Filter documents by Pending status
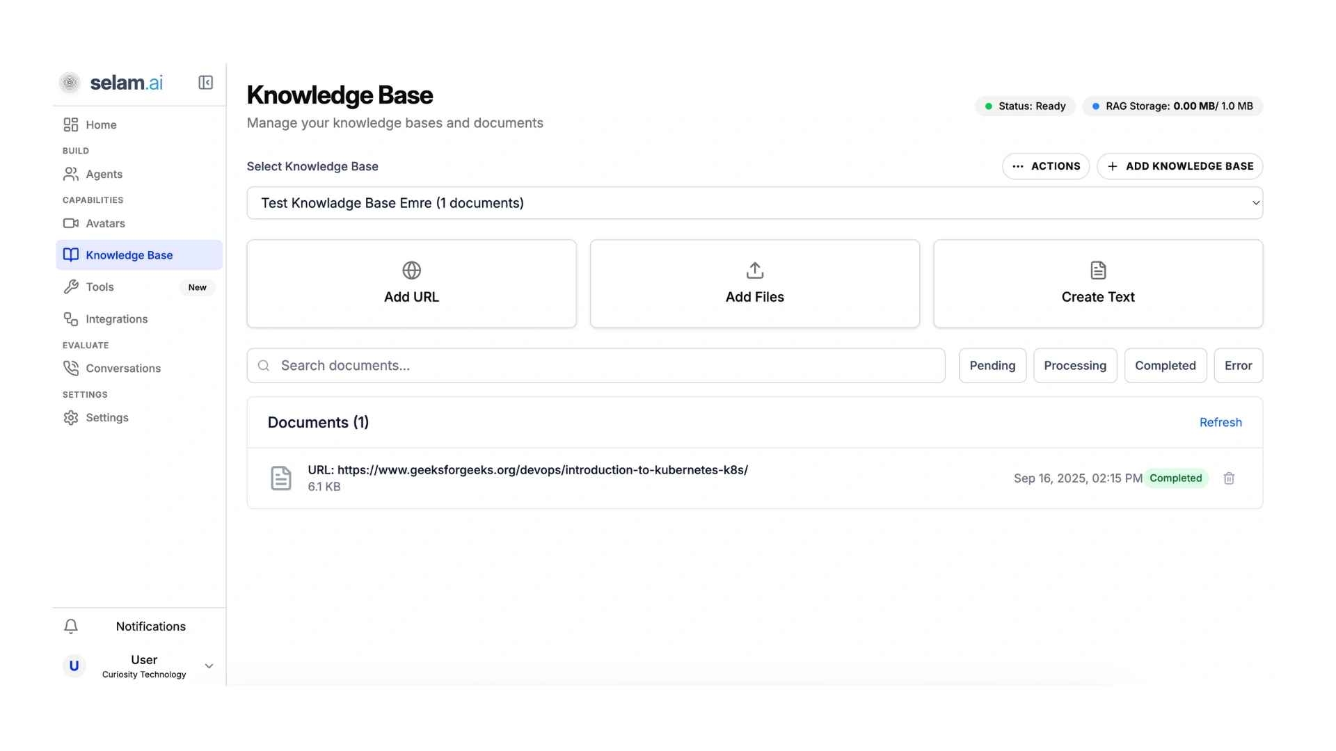The width and height of the screenshot is (1336, 751). (x=992, y=365)
